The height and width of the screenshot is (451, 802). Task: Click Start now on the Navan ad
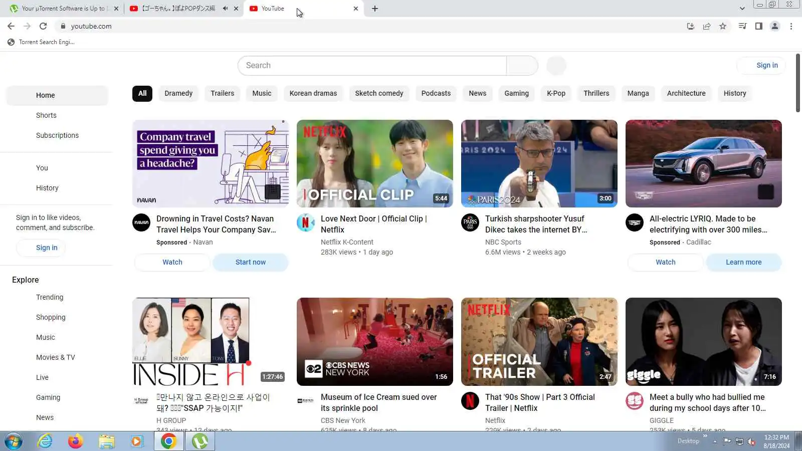251,262
